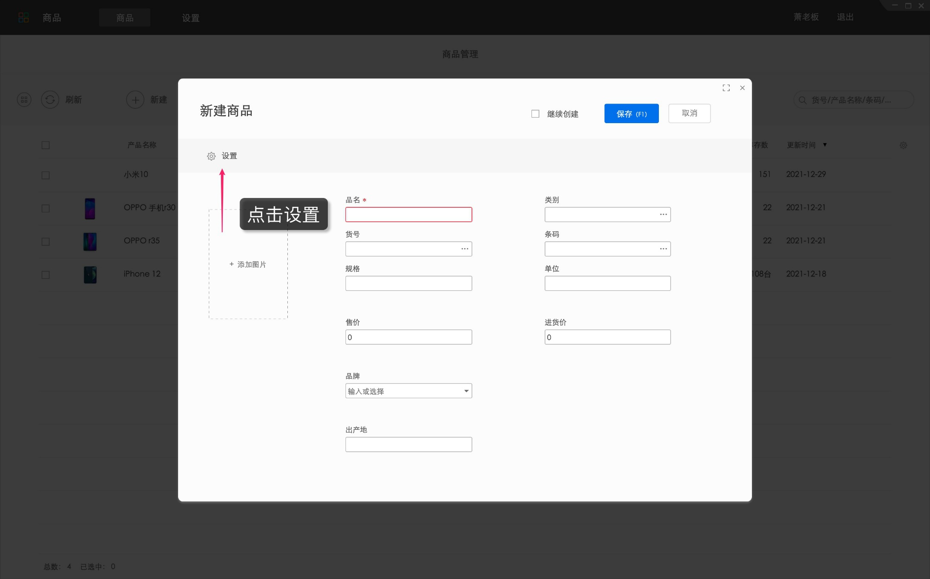Image resolution: width=930 pixels, height=579 pixels.
Task: Click the ellipsis button in the 货号 field
Action: (x=465, y=249)
